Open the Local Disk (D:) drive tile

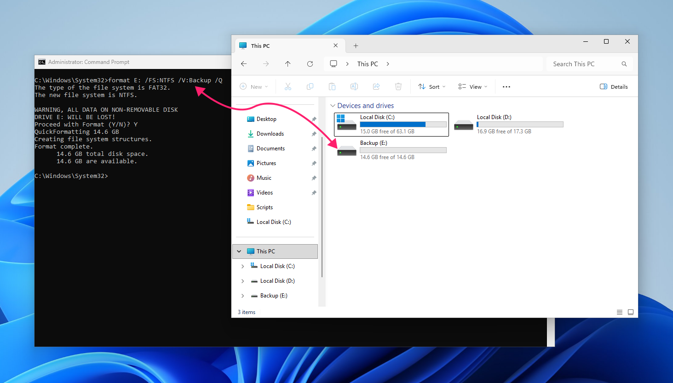[508, 124]
